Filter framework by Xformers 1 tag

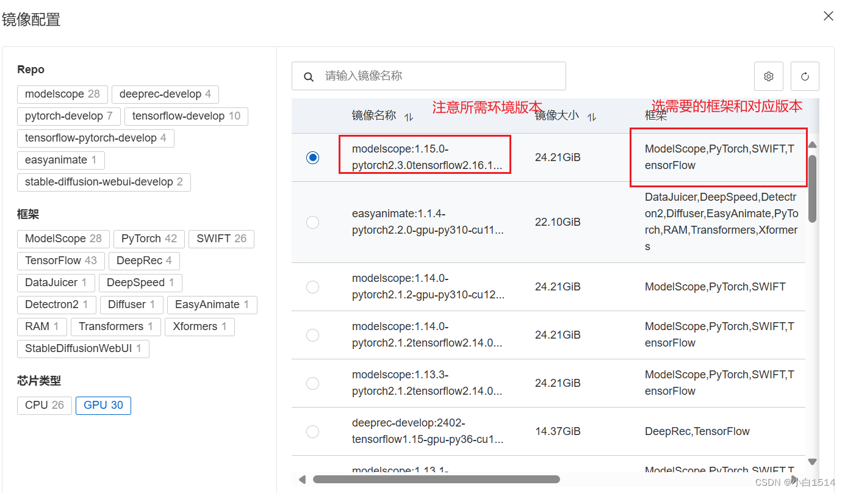click(200, 326)
